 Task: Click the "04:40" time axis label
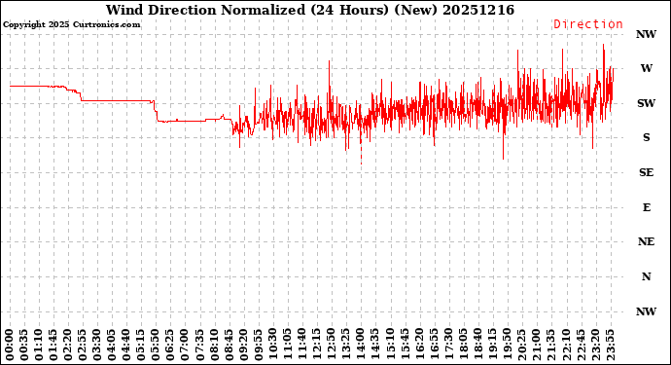(126, 346)
